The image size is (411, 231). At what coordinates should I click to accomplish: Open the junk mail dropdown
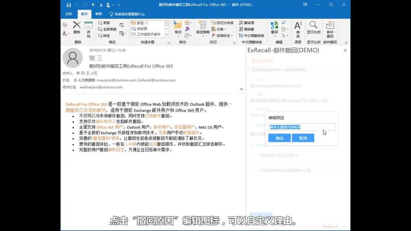coord(66,34)
